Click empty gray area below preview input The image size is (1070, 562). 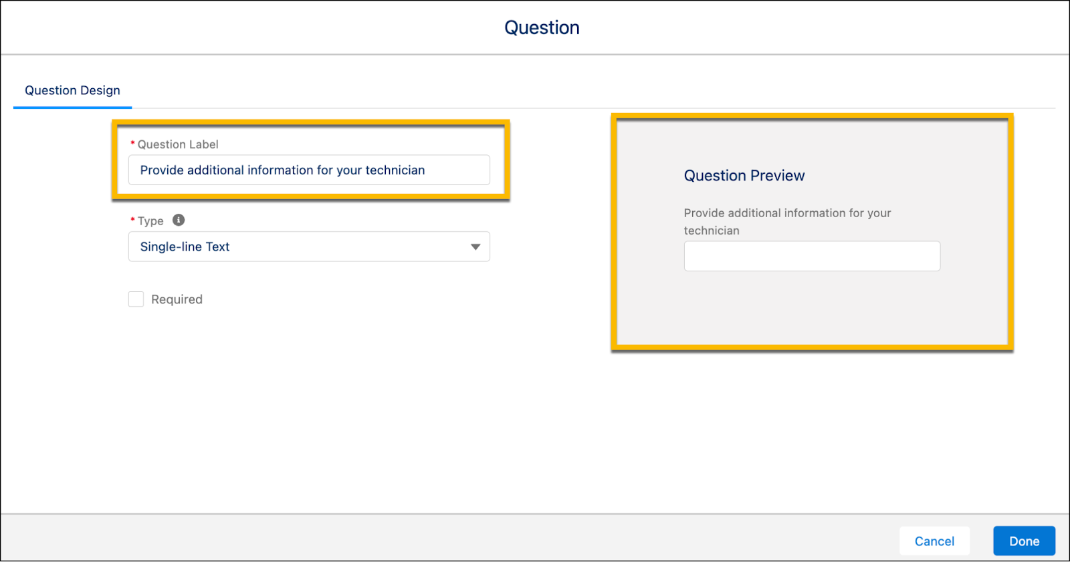pos(811,307)
